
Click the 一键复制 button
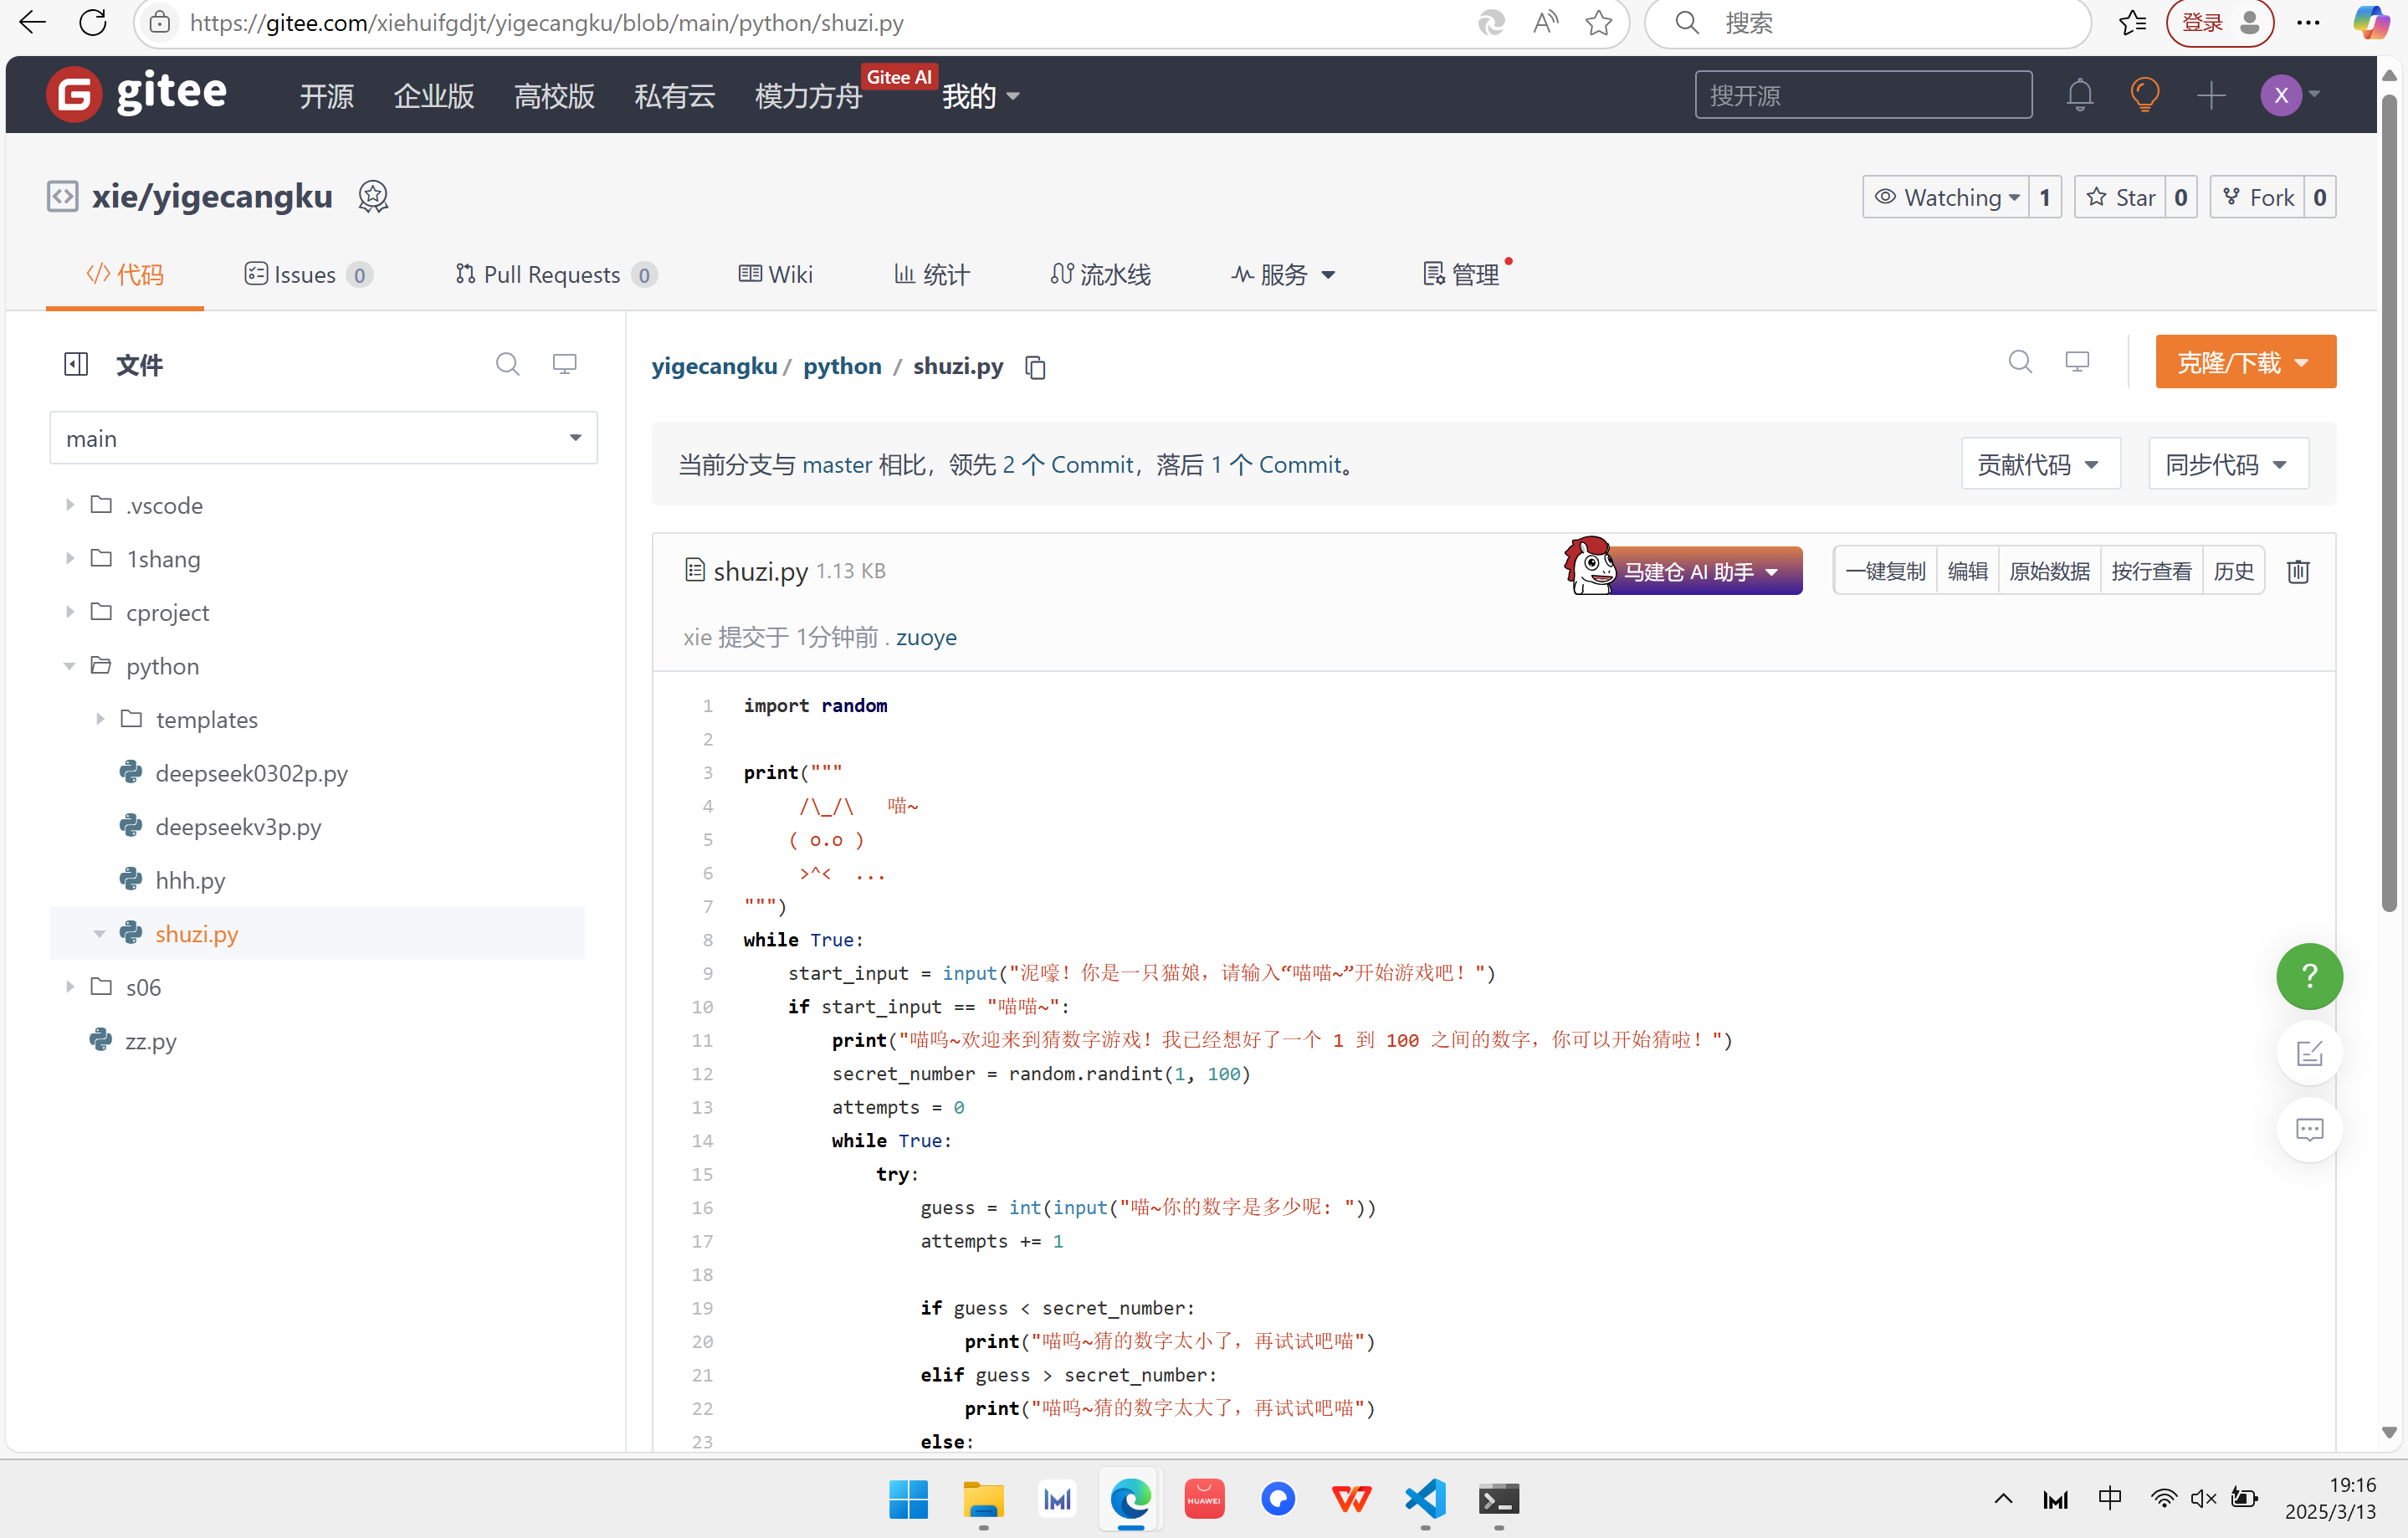point(1884,571)
